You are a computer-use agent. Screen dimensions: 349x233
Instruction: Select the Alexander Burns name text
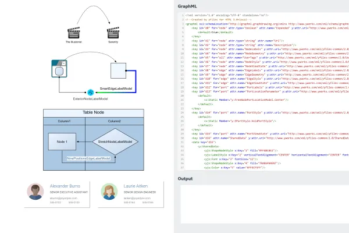65,186
